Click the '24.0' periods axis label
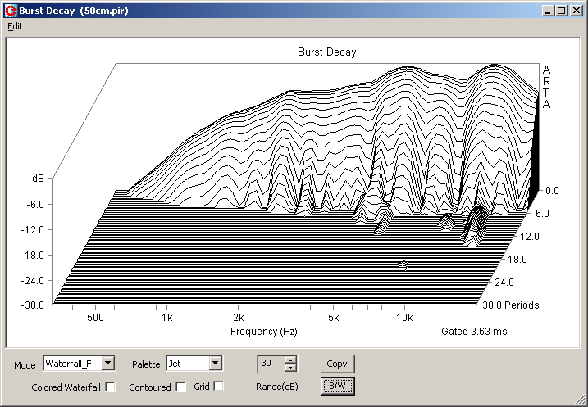 [x=504, y=283]
